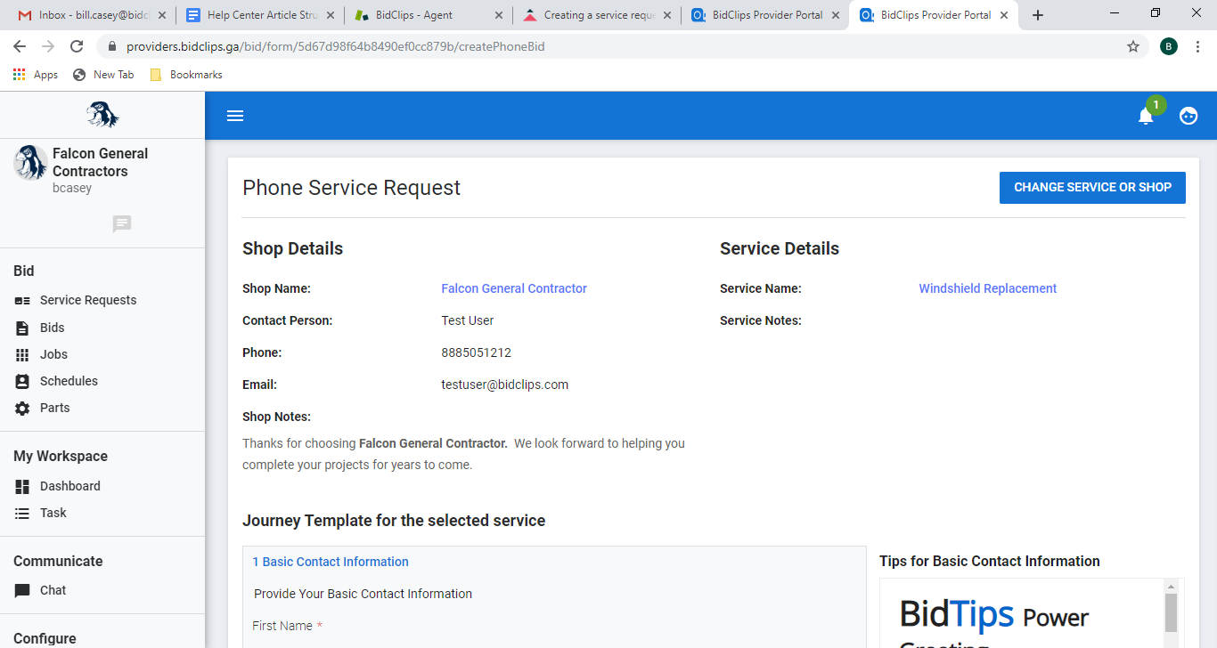Image resolution: width=1217 pixels, height=648 pixels.
Task: Open Windshield Replacement service link
Action: [x=988, y=288]
